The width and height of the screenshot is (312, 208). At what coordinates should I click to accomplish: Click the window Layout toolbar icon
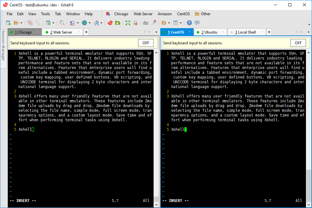[176, 23]
